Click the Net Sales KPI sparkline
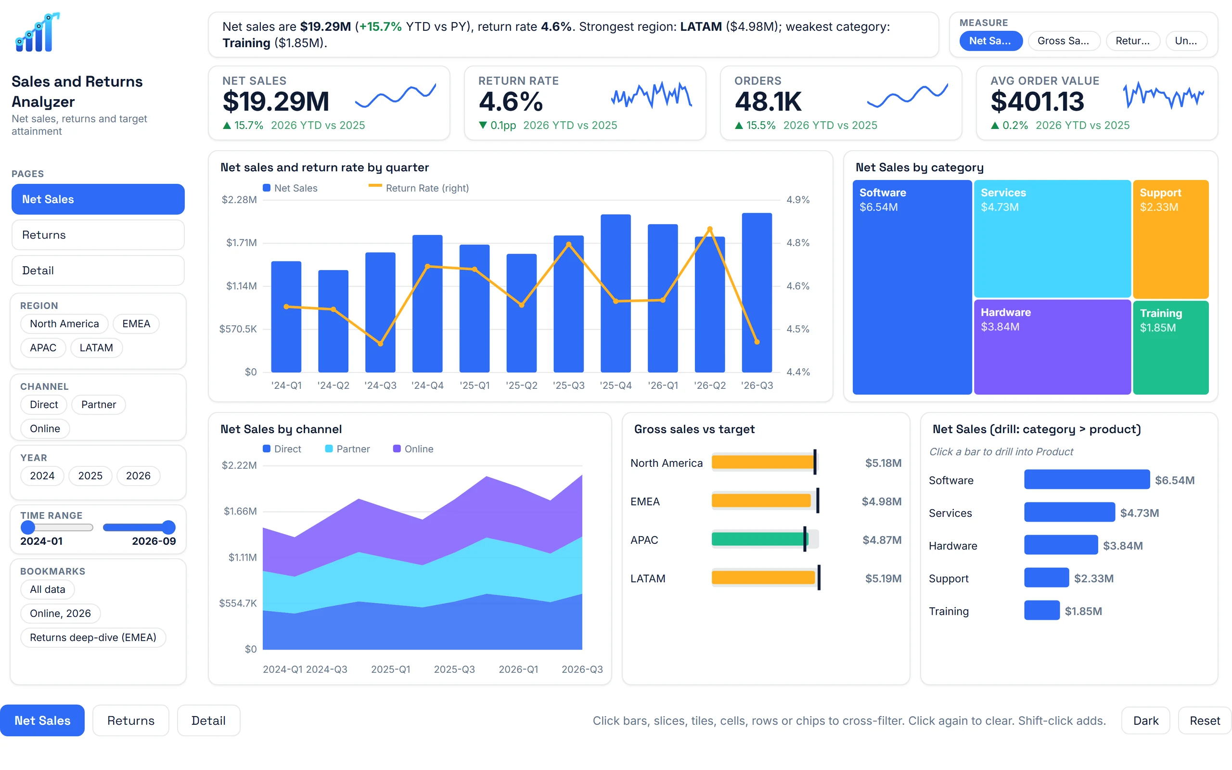The height and width of the screenshot is (770, 1232). 395,95
